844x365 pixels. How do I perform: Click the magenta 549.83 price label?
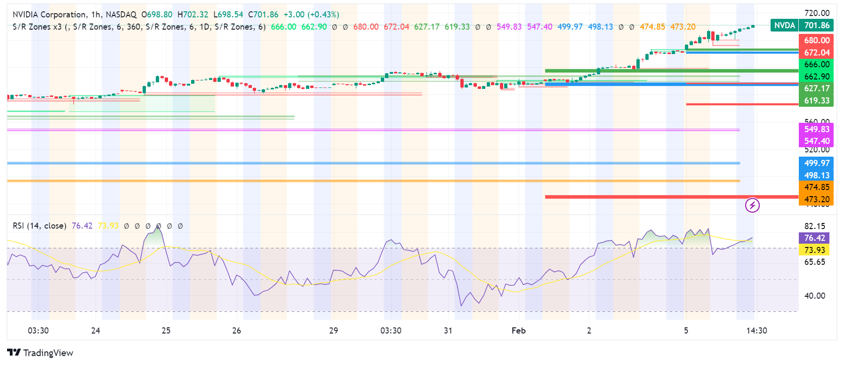tap(816, 129)
